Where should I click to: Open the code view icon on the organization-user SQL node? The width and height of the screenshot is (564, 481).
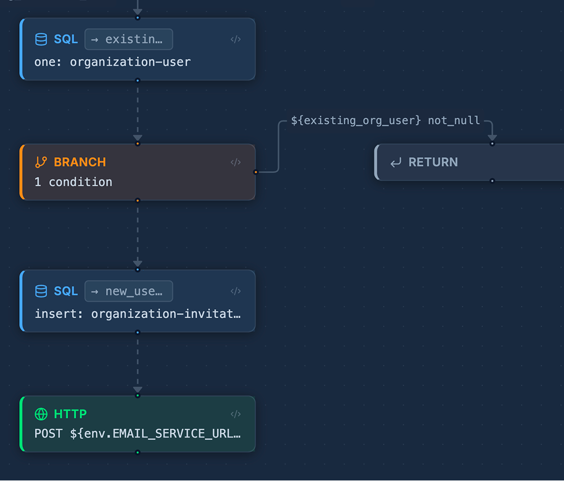236,39
